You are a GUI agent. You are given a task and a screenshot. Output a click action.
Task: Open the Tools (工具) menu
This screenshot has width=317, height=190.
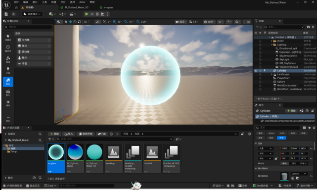point(45,2)
